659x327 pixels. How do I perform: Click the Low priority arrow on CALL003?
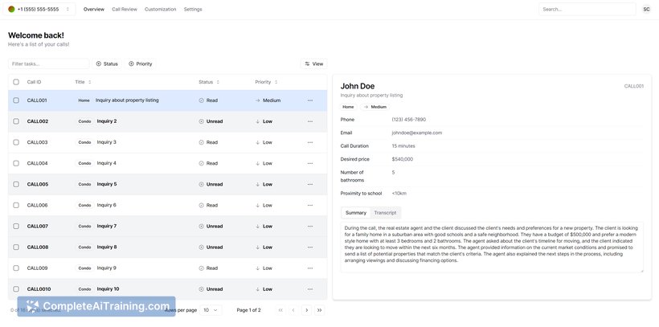pos(257,142)
